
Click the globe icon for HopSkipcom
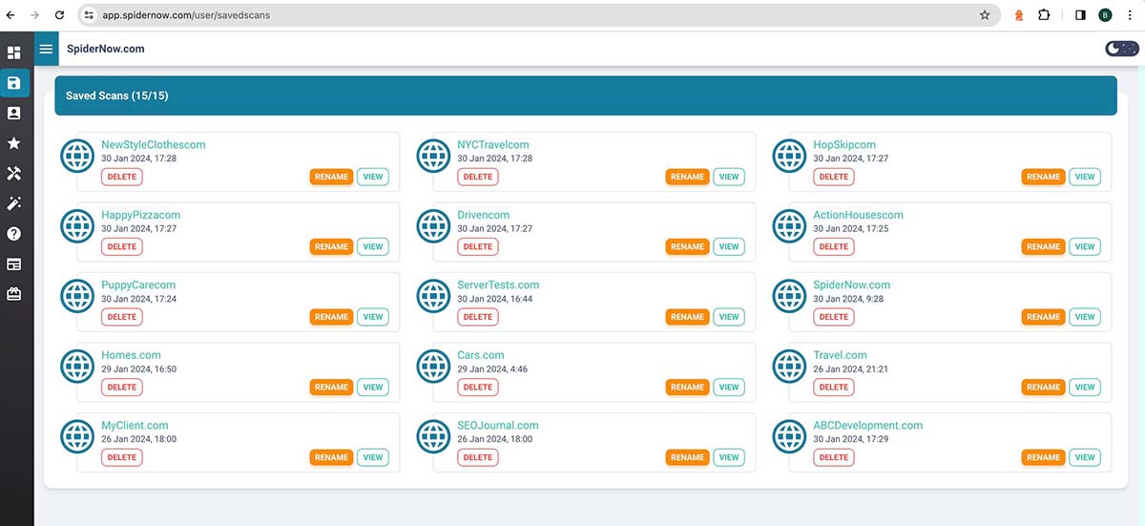tap(789, 156)
